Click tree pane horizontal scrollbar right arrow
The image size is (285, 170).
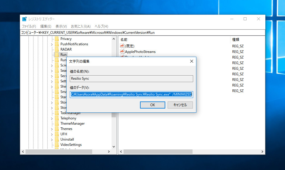(109, 151)
